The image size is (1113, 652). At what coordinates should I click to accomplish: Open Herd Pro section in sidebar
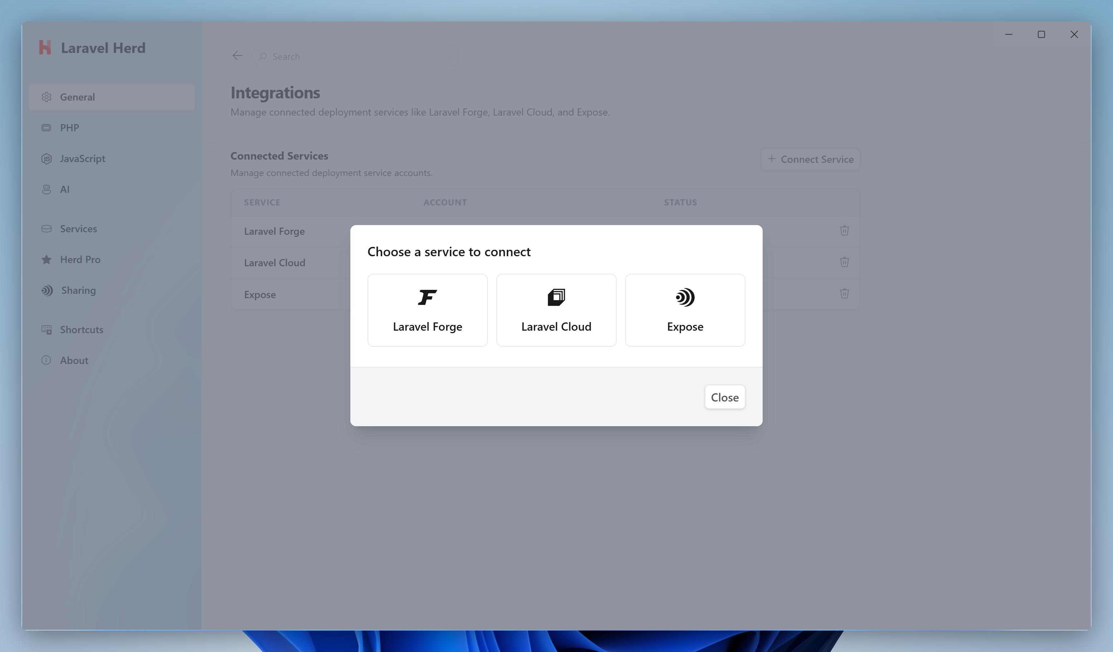[111, 259]
